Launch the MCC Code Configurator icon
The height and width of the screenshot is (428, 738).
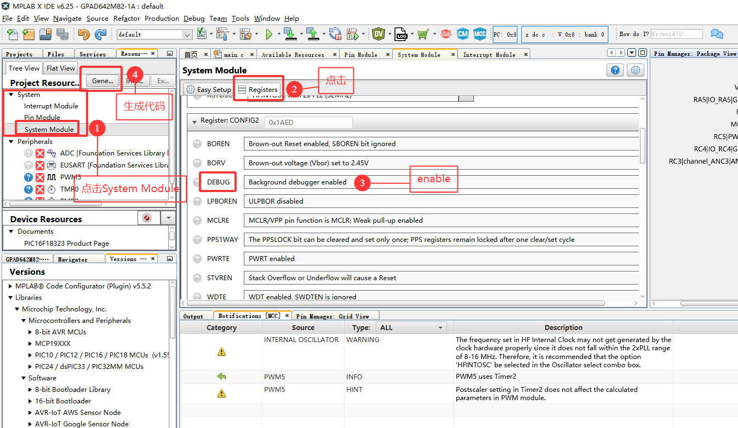[480, 34]
